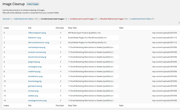This screenshot has height=110, width=180.
Task: Click index number 7 cell
Action: [4, 66]
